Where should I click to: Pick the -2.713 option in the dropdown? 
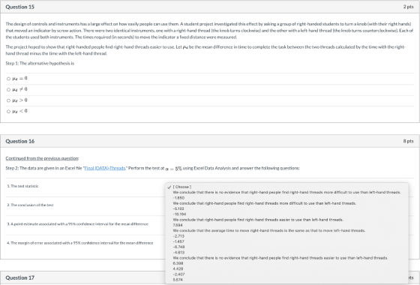[x=178, y=236]
